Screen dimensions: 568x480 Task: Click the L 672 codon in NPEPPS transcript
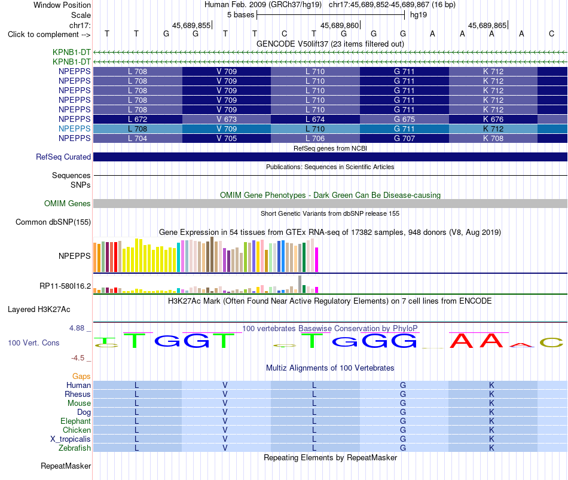click(138, 119)
